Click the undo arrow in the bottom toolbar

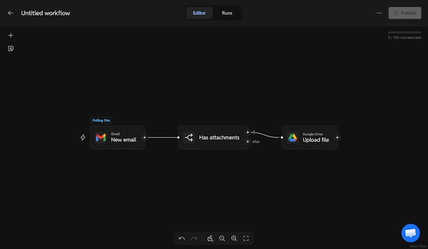tap(181, 238)
